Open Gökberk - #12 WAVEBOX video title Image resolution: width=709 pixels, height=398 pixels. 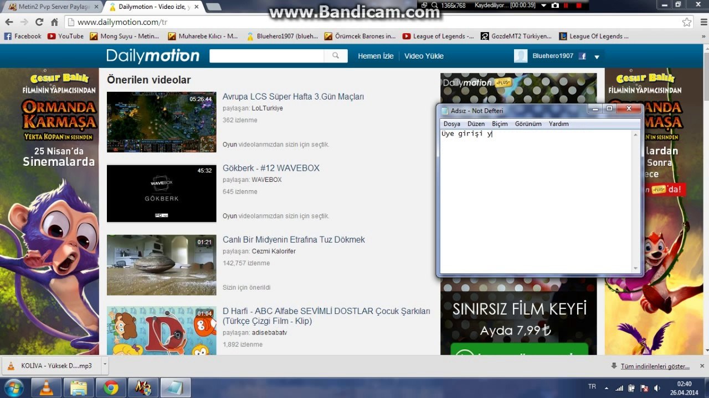pyautogui.click(x=271, y=168)
